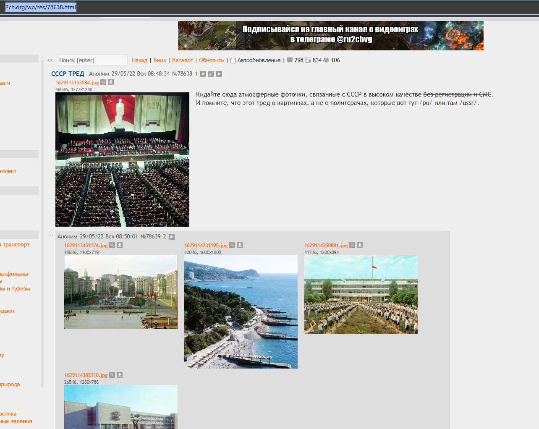Jump down with the Вниз link
This screenshot has width=539, height=429.
pos(160,60)
